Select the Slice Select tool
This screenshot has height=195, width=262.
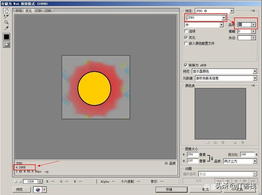[x=6, y=16]
